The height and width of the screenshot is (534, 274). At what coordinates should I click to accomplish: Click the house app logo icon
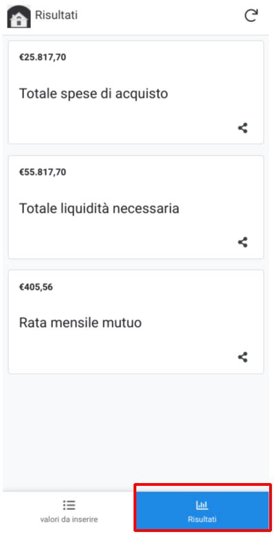point(19,17)
